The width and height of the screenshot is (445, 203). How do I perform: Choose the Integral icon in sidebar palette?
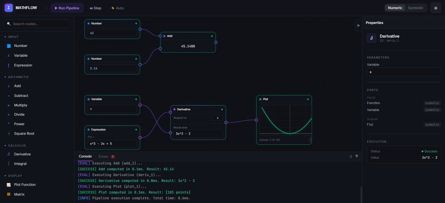point(9,164)
